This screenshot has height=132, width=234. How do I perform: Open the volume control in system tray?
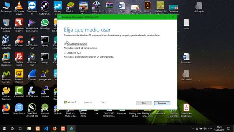205,129
